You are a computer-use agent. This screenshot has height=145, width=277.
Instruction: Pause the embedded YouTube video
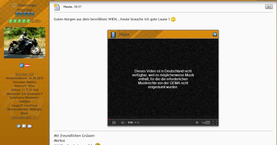(114, 123)
